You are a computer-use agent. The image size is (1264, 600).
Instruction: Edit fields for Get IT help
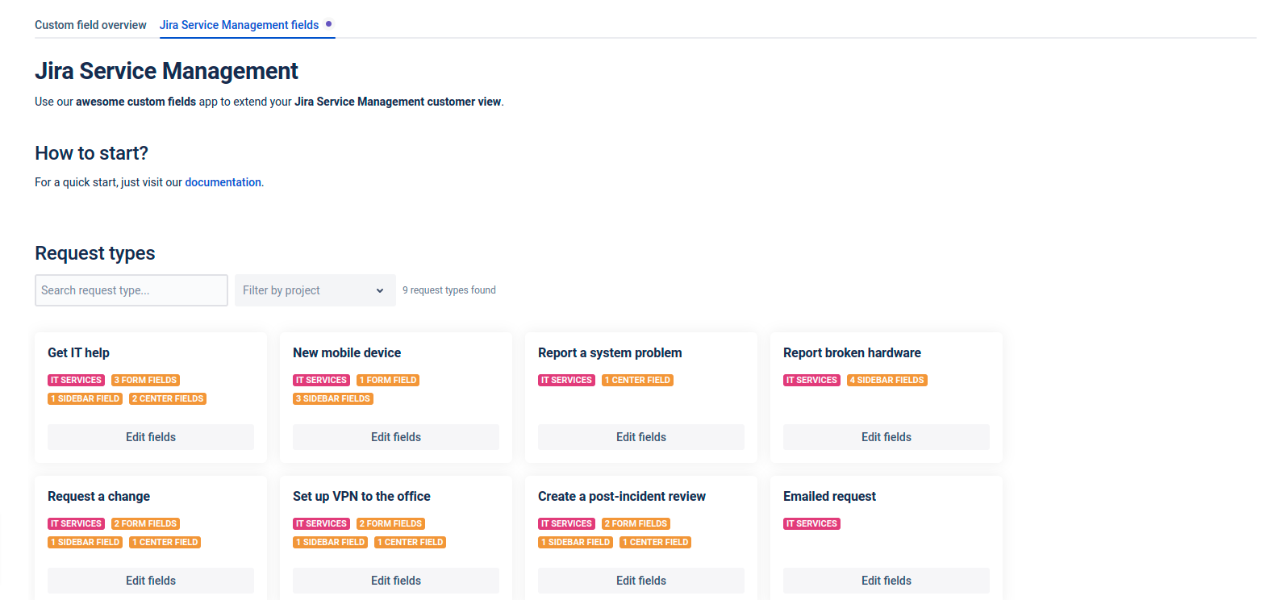[x=151, y=437]
